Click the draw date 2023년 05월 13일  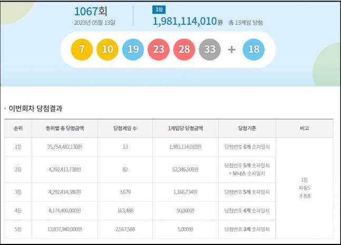pos(95,23)
